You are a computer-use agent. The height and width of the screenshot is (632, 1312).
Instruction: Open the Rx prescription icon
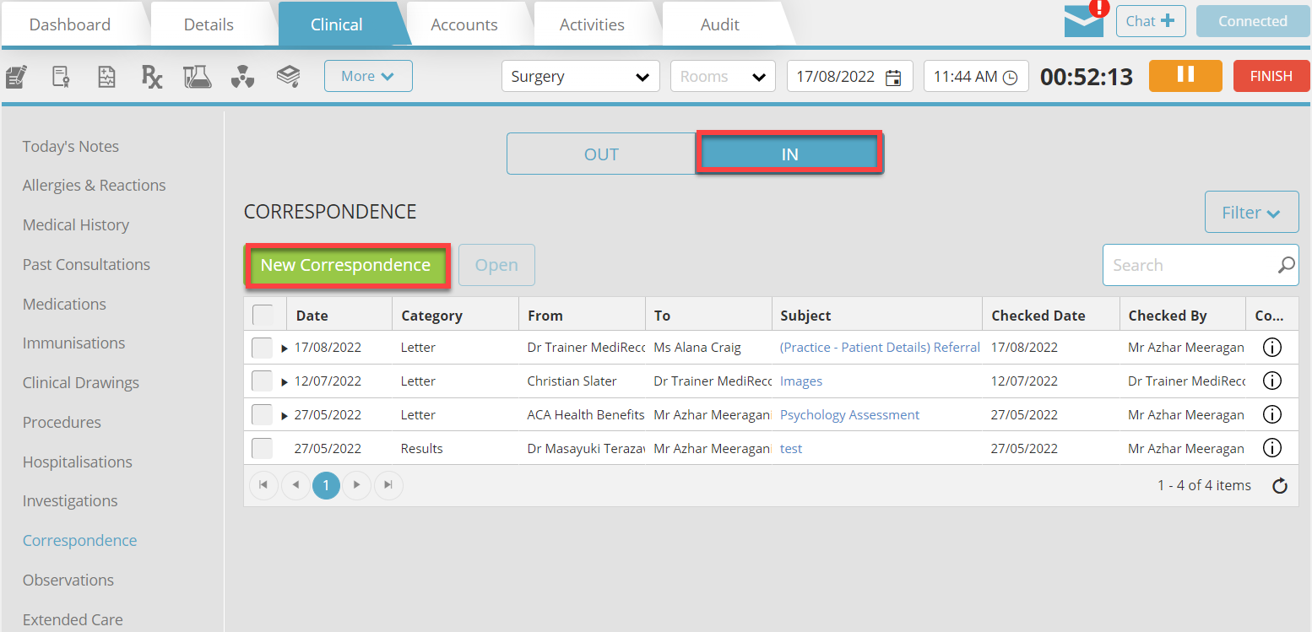click(152, 78)
